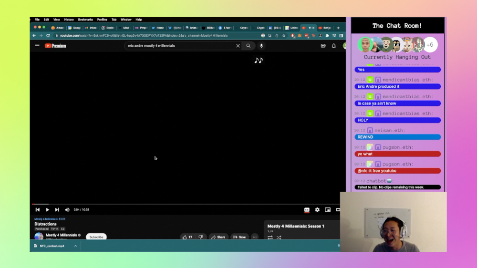Image resolution: width=477 pixels, height=268 pixels.
Task: Close the active YouTube tab
Action: tap(313, 28)
